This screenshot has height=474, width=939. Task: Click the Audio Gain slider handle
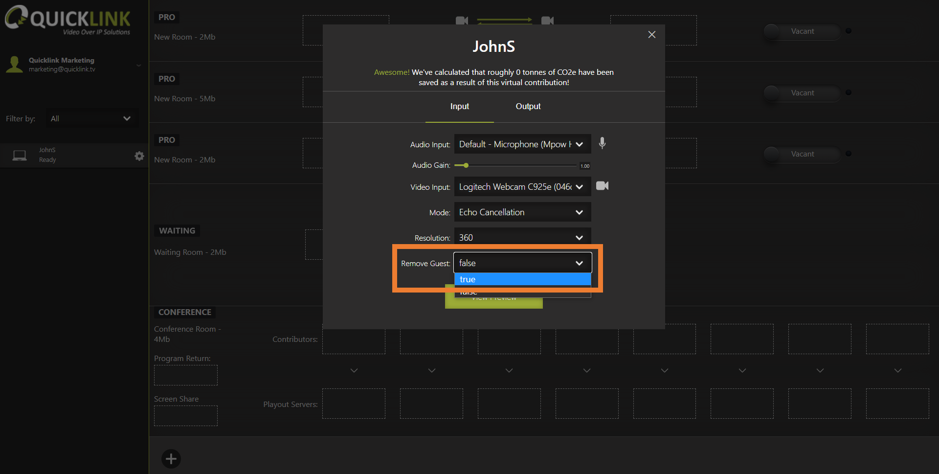466,165
